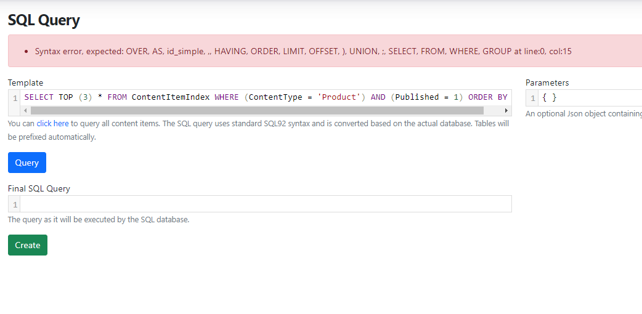
Task: Click the 'WHERE' keyword in the template
Action: 227,97
